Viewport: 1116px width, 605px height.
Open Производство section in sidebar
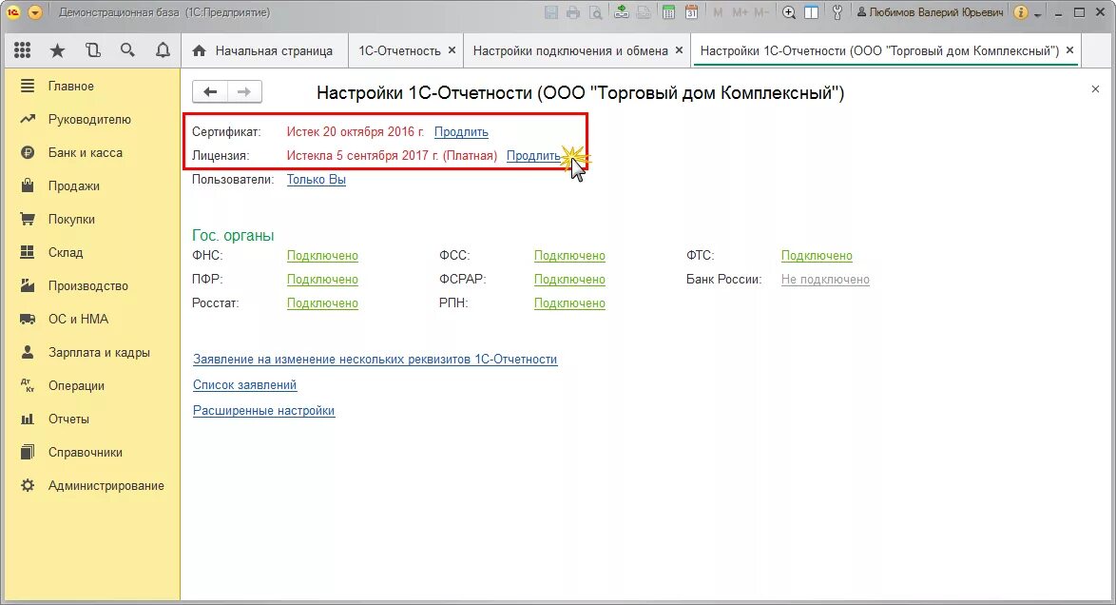(91, 285)
